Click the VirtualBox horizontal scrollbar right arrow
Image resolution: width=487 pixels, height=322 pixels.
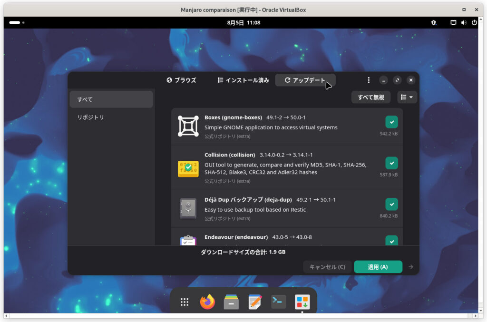475,316
